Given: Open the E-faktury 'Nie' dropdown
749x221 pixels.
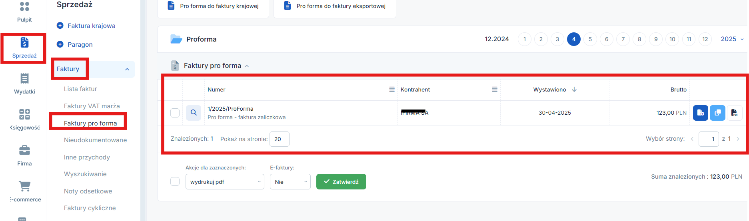Looking at the screenshot, I should point(290,182).
